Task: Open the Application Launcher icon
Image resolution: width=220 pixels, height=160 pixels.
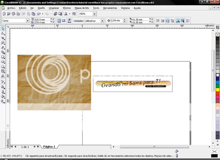Action: click(66, 14)
